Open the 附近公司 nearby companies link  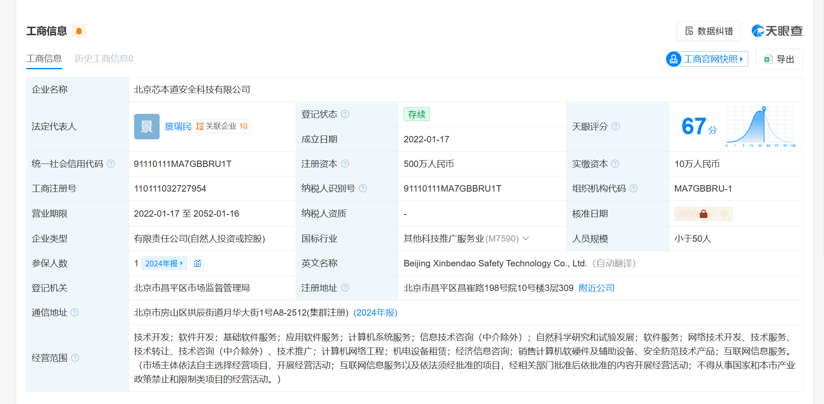(596, 288)
